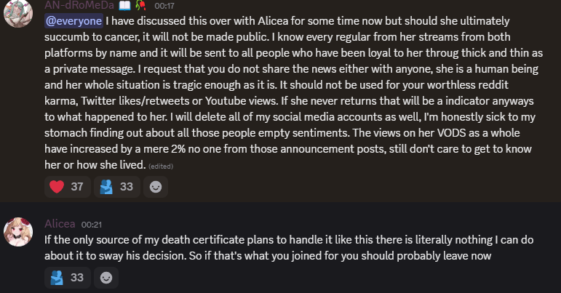This screenshot has height=293, width=561.
Task: Open add-reaction smiley under Alicea's message
Action: coord(106,277)
